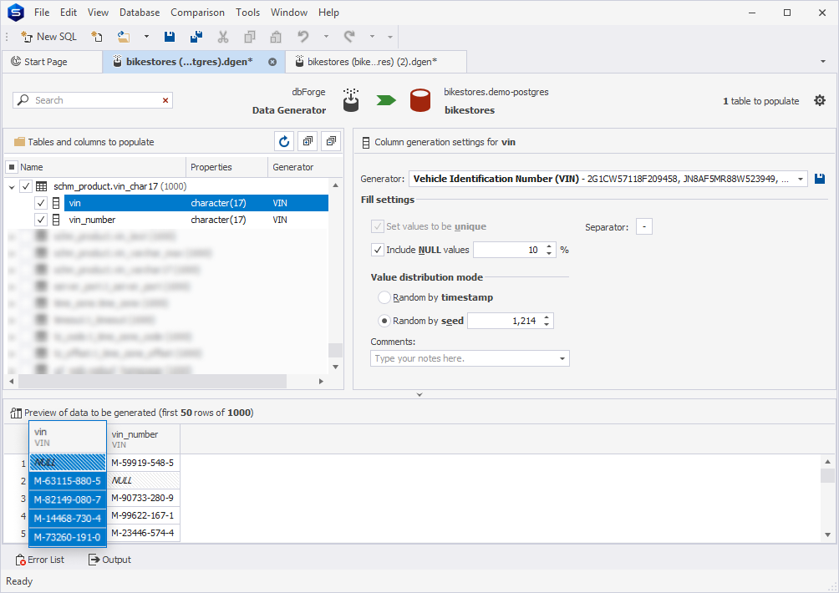Click the Cut scissors icon
Image resolution: width=839 pixels, height=593 pixels.
(223, 37)
